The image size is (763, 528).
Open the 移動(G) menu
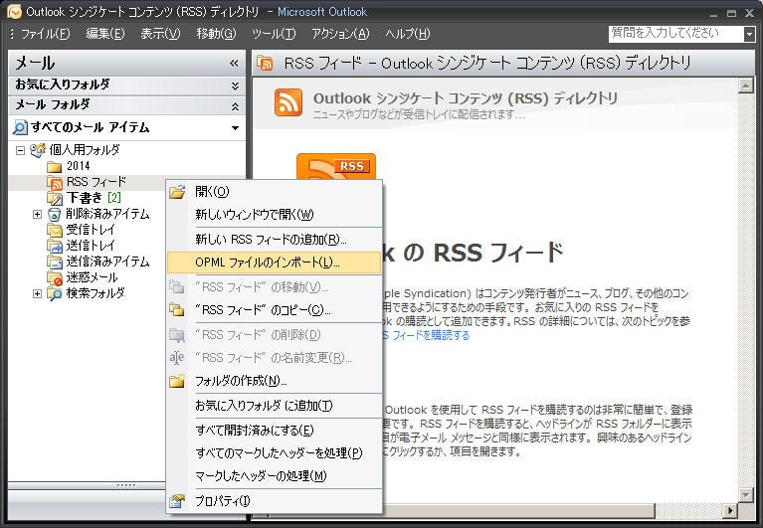[216, 34]
